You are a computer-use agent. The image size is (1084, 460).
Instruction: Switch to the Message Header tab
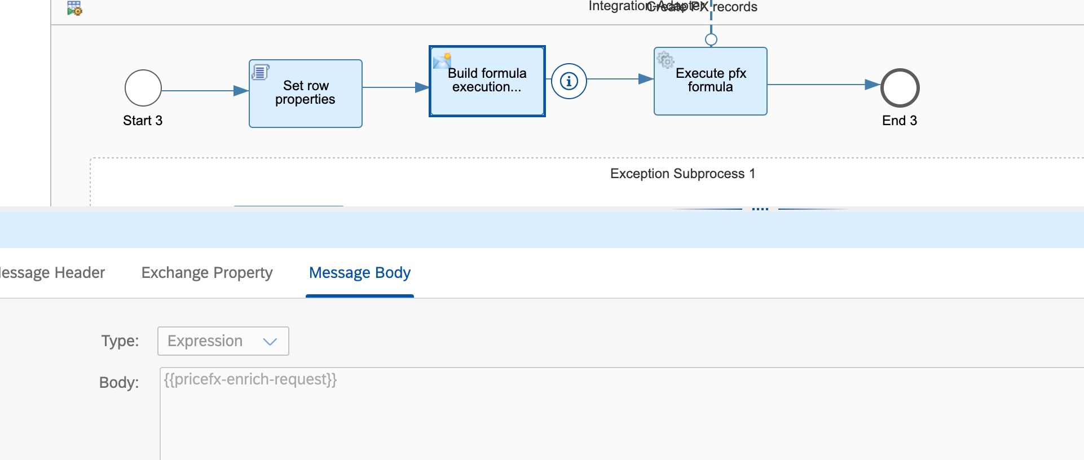52,273
